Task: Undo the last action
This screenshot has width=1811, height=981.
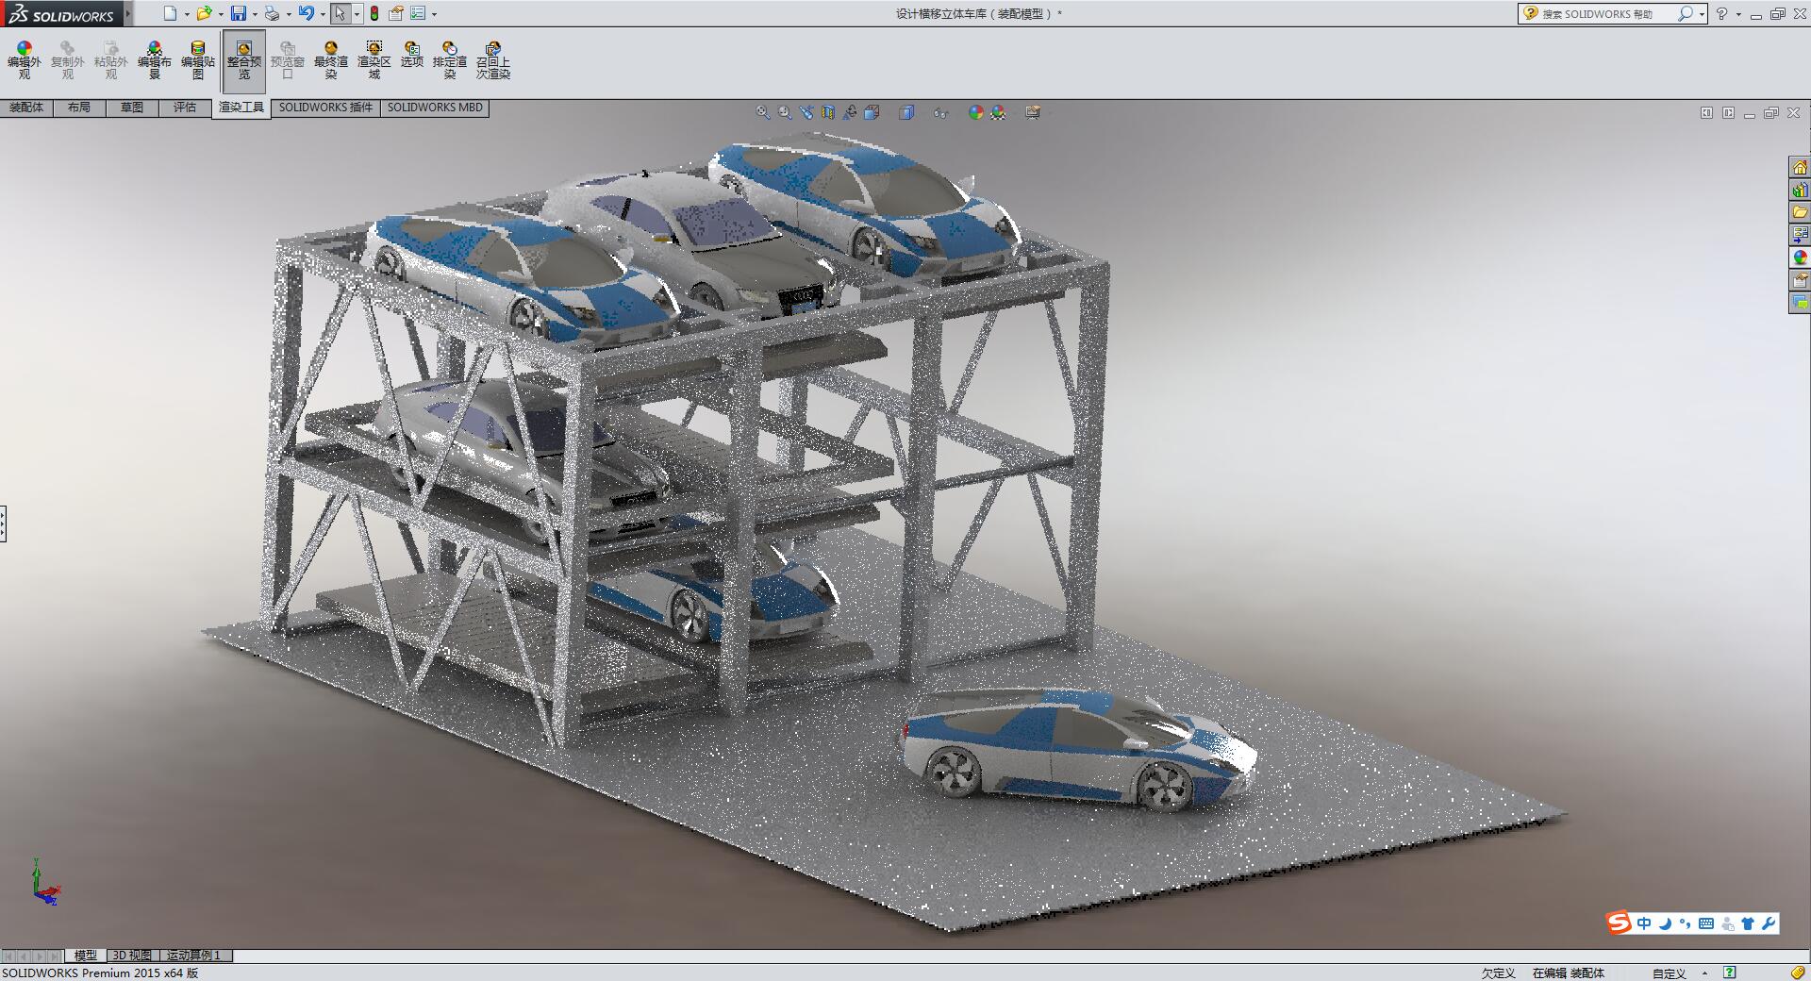Action: pos(306,13)
